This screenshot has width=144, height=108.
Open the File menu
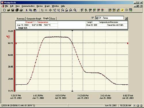(x=7, y=6)
